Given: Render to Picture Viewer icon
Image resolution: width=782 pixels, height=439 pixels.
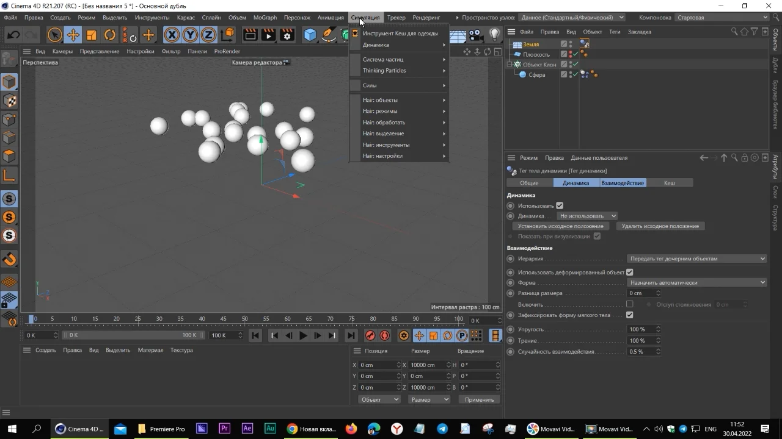Looking at the screenshot, I should click(268, 35).
